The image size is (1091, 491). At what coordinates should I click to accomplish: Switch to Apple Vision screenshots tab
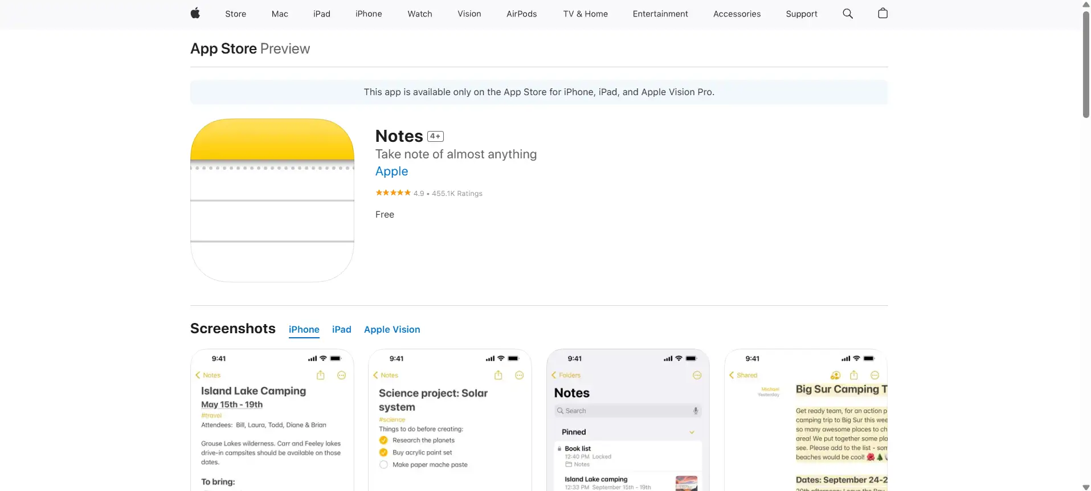click(392, 329)
